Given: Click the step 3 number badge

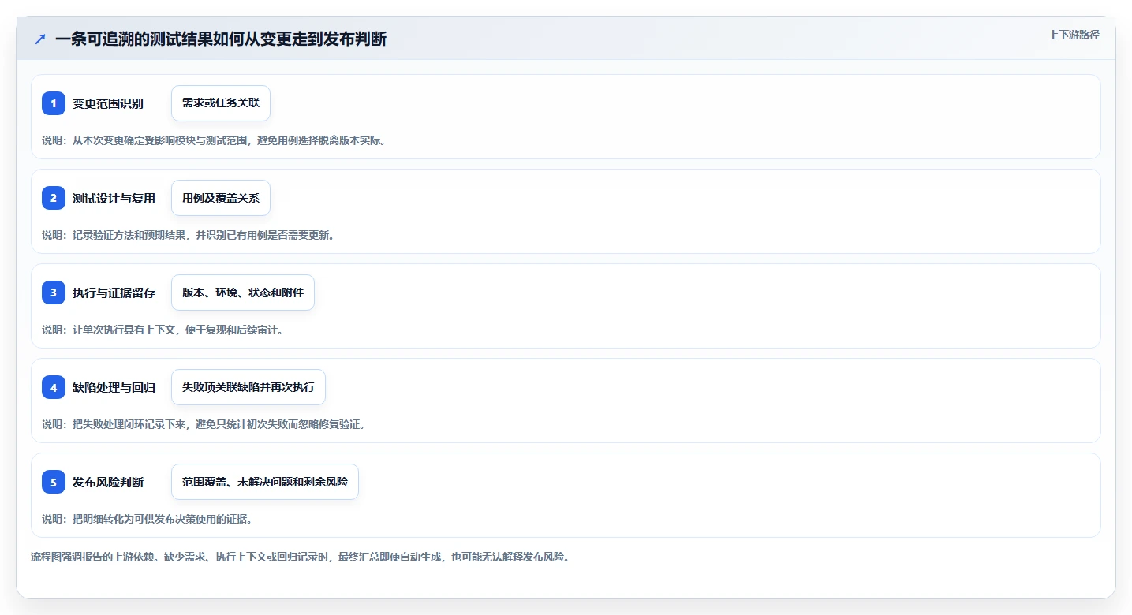Looking at the screenshot, I should coord(54,293).
